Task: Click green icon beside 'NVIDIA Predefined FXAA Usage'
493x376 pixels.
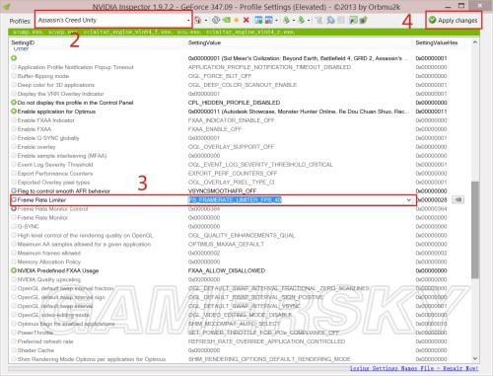Action: [x=14, y=270]
